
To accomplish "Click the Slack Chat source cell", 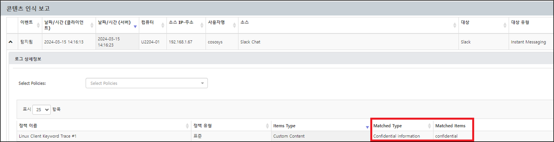I will (x=250, y=42).
